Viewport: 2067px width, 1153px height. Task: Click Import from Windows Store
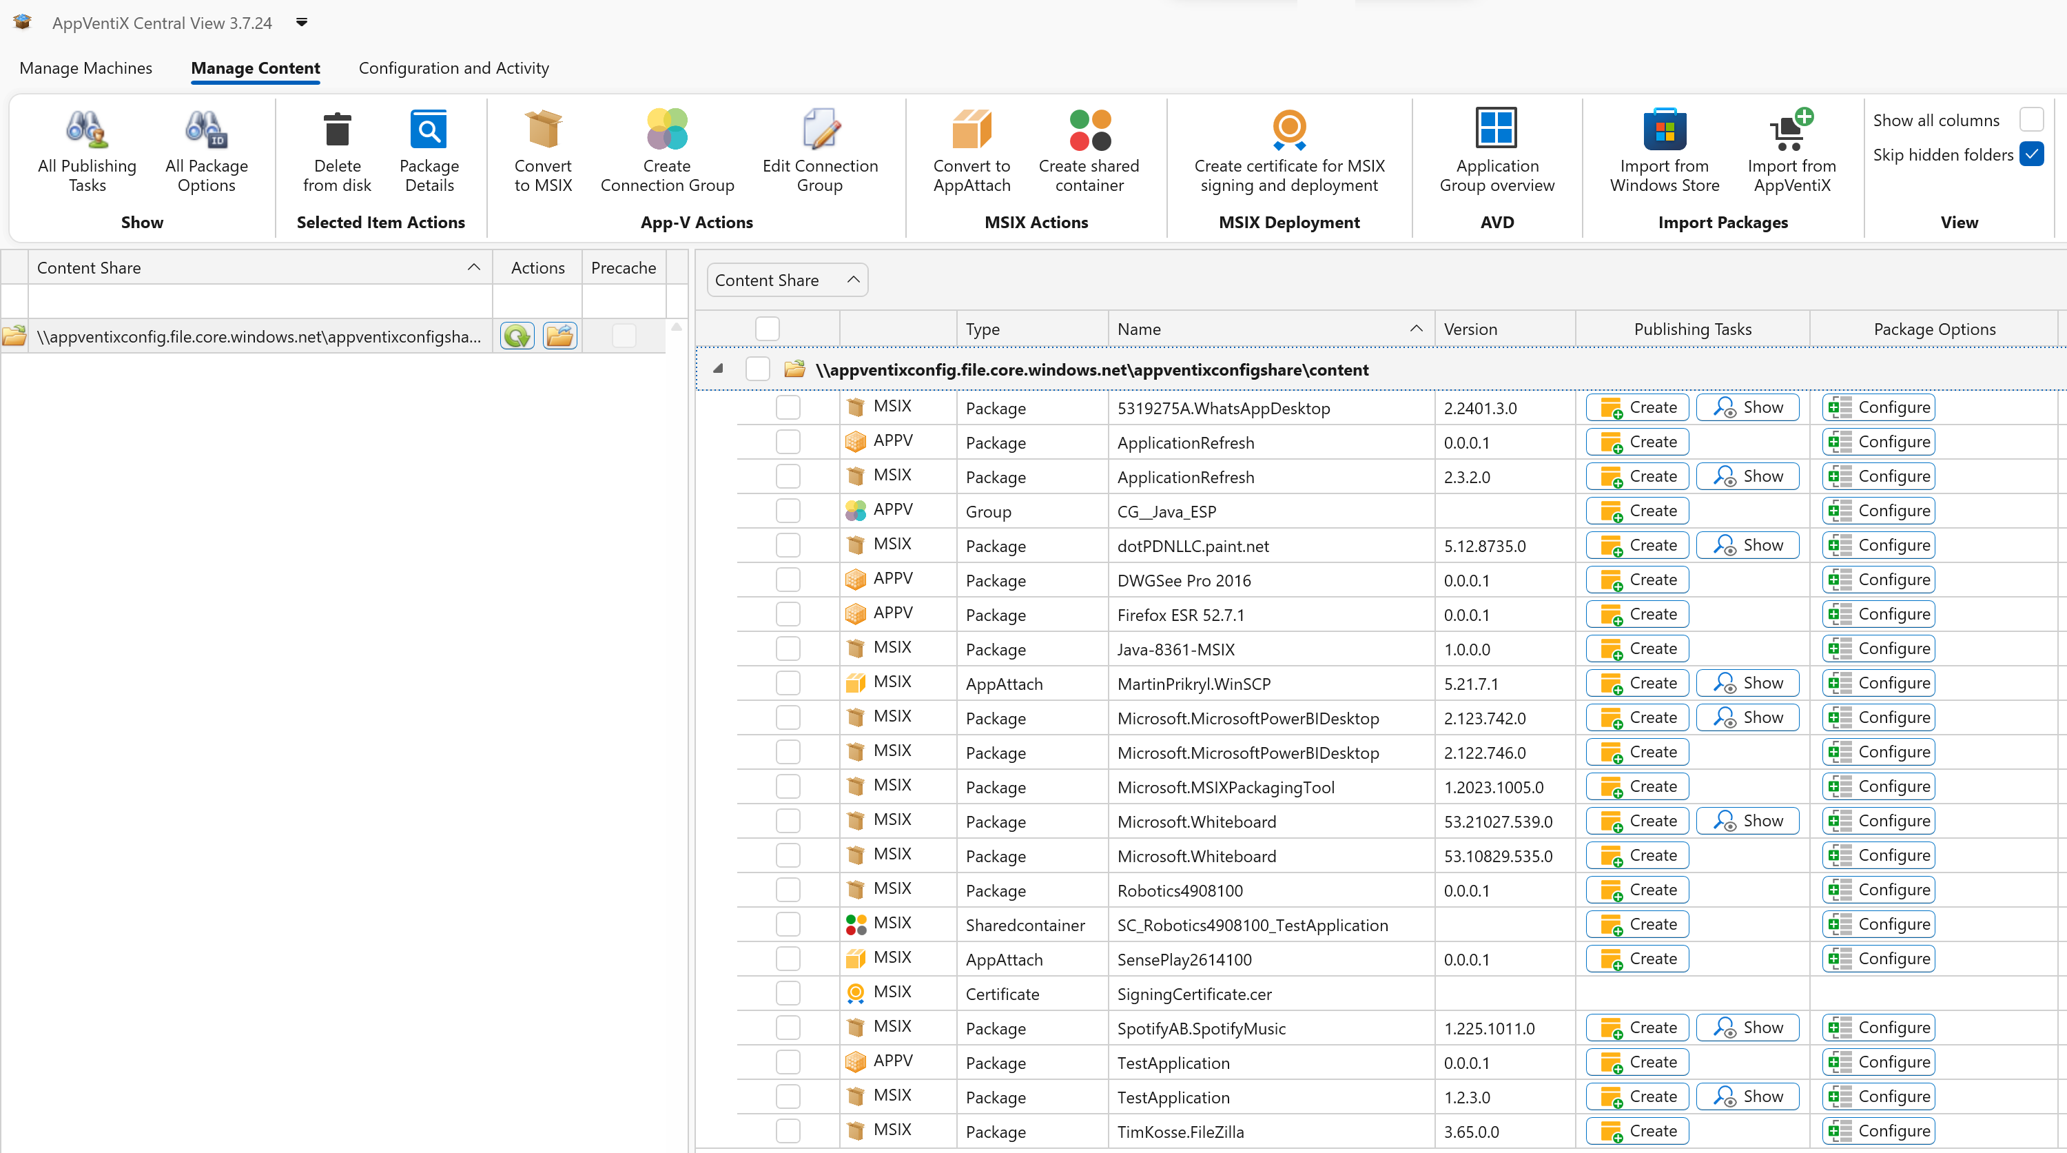pos(1664,151)
